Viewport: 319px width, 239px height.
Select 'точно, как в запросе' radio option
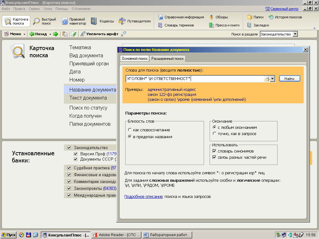point(214,134)
